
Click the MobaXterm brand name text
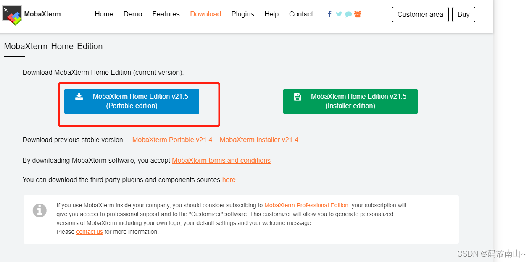tap(42, 14)
